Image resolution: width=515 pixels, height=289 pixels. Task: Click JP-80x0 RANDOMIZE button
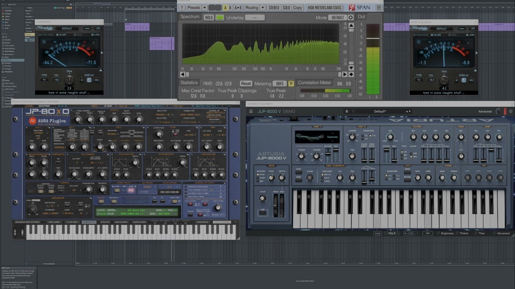pos(202,222)
